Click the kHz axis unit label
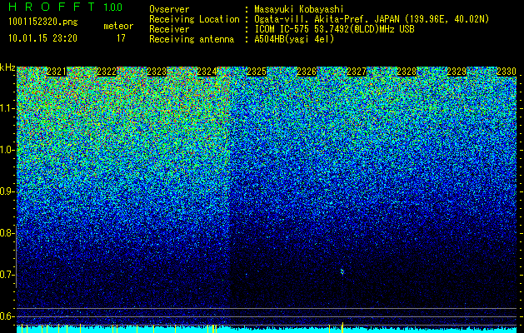Screen dimensions: 524x333 (7, 67)
